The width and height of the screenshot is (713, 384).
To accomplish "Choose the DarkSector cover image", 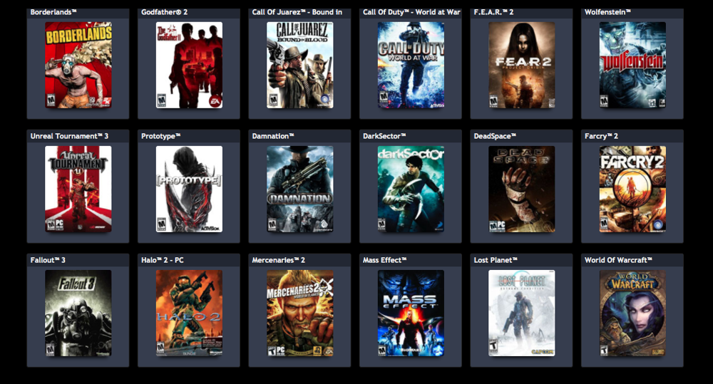I will tap(411, 189).
